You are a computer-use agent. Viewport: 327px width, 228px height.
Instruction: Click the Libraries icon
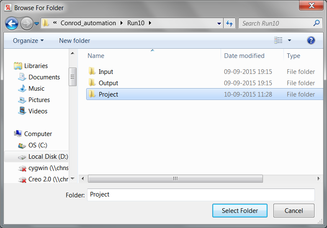(x=18, y=66)
